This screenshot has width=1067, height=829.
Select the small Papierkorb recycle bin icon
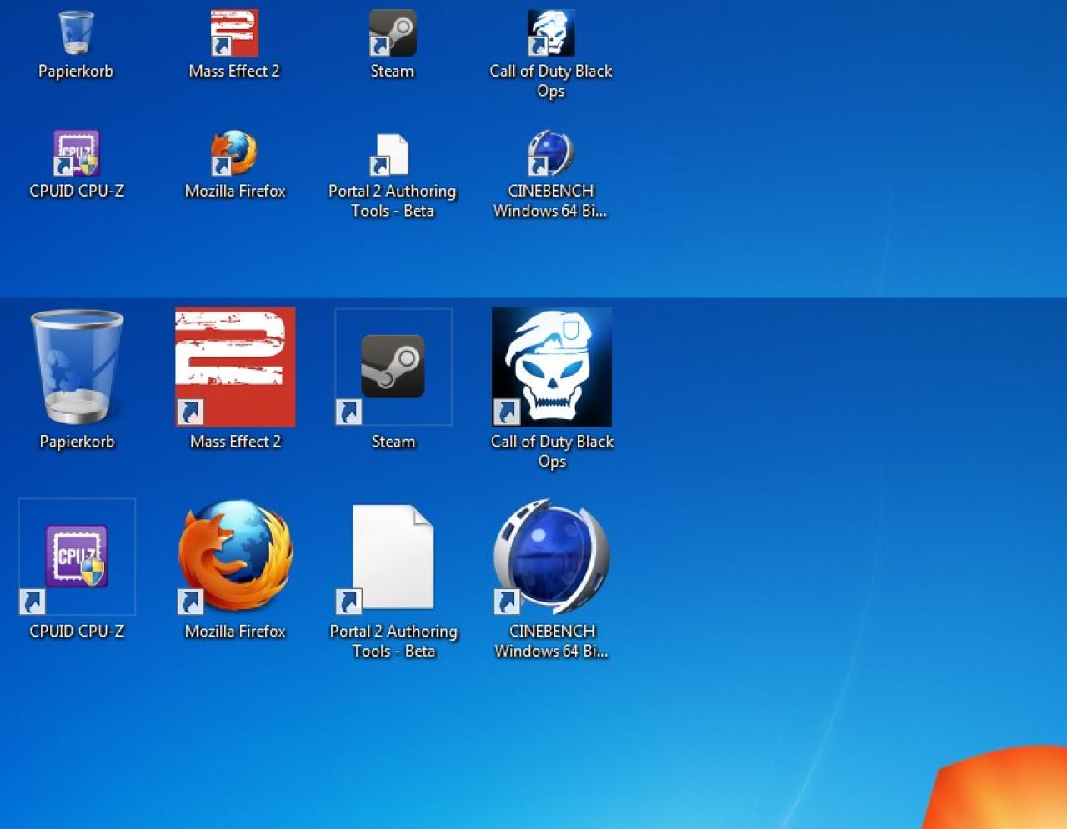pos(76,32)
